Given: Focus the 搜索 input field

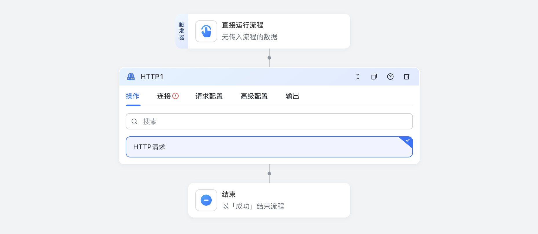Looking at the screenshot, I should pyautogui.click(x=275, y=121).
